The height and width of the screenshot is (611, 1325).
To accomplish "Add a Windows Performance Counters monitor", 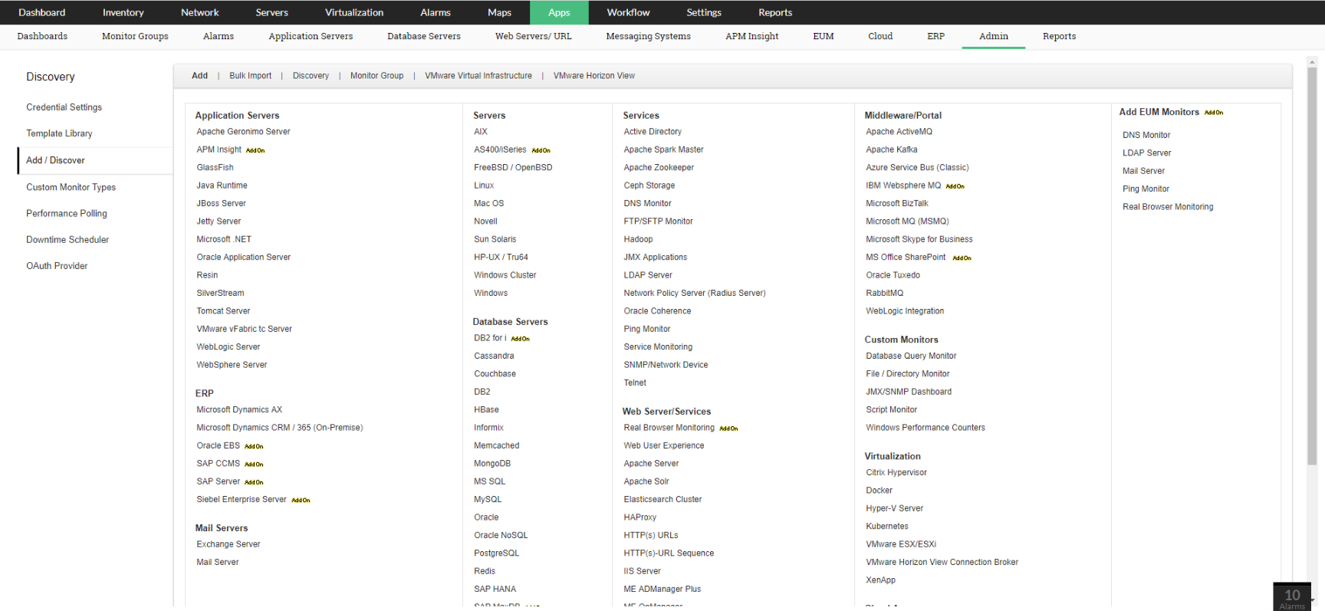I will [x=925, y=428].
